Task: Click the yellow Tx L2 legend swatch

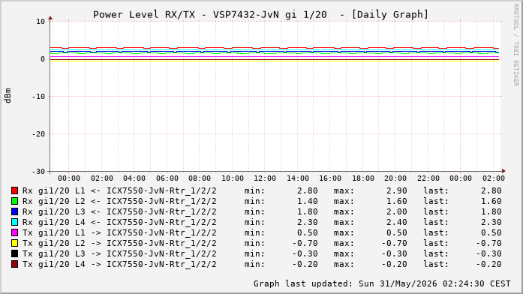Action: (15, 243)
